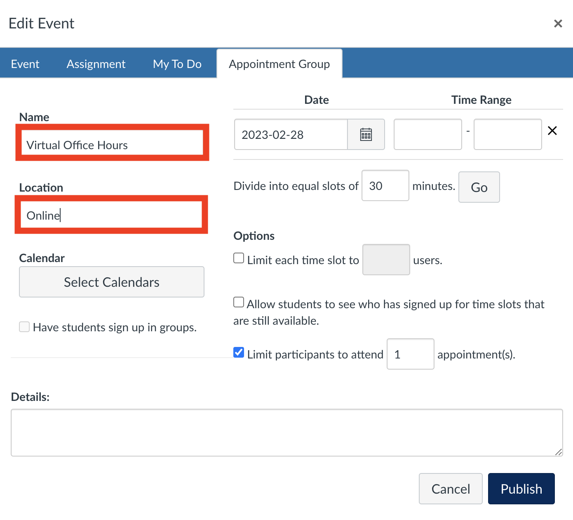Image resolution: width=573 pixels, height=520 pixels.
Task: Select the Appointment Group tab
Action: (x=279, y=64)
